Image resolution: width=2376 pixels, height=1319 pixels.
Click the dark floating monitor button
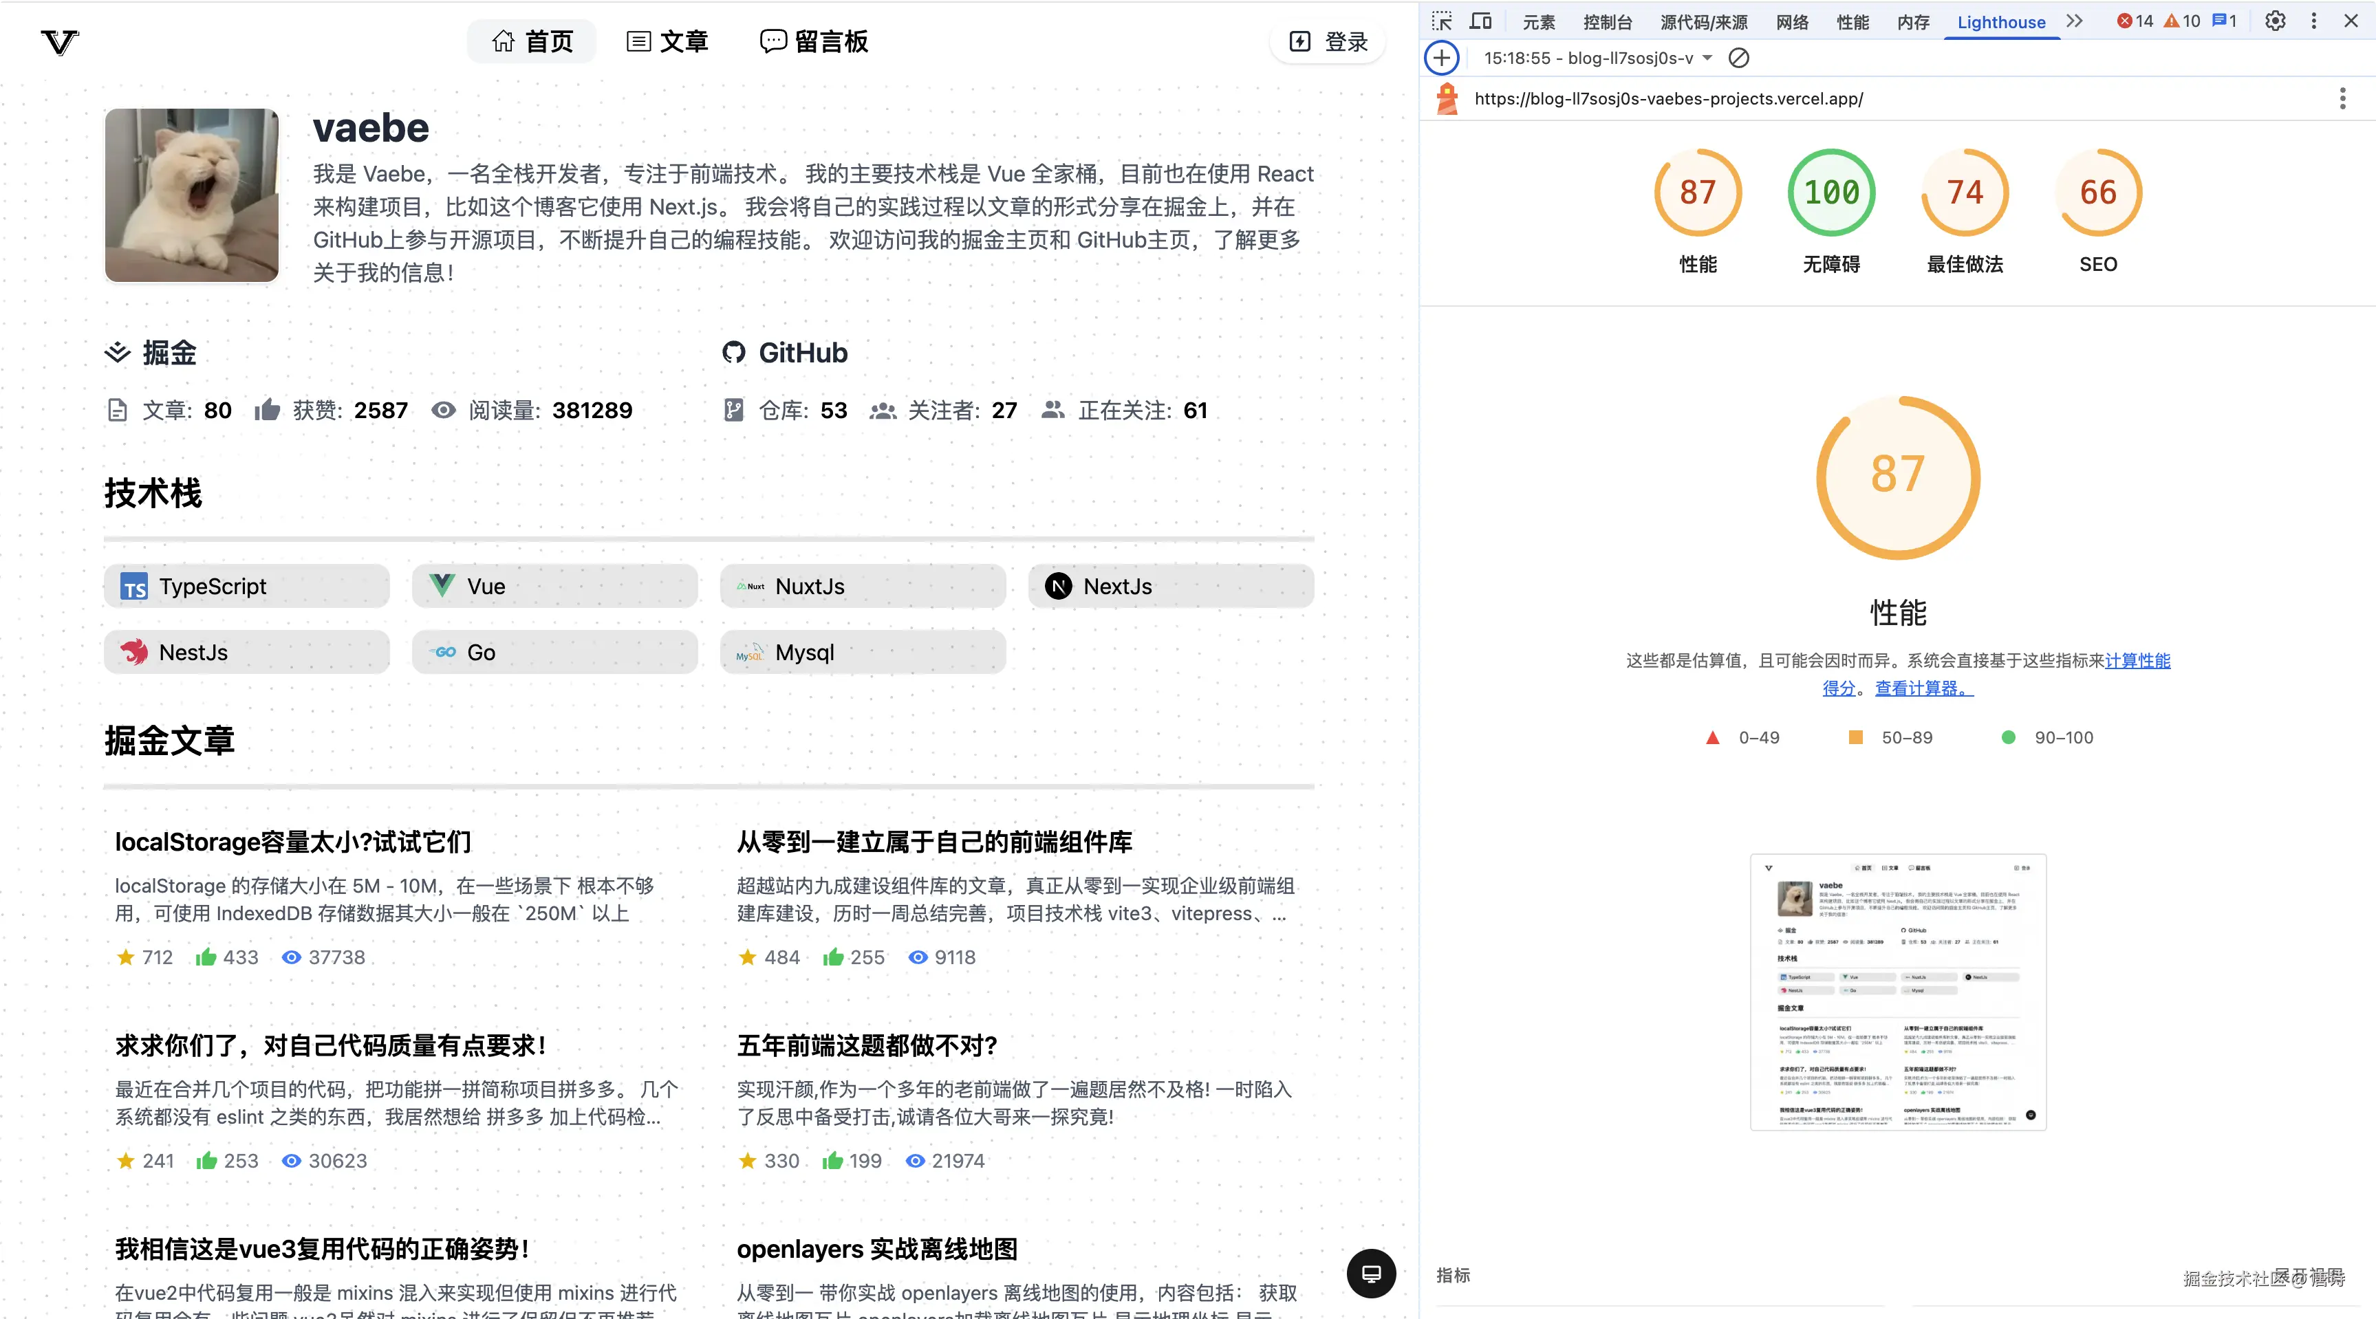[x=1372, y=1274]
